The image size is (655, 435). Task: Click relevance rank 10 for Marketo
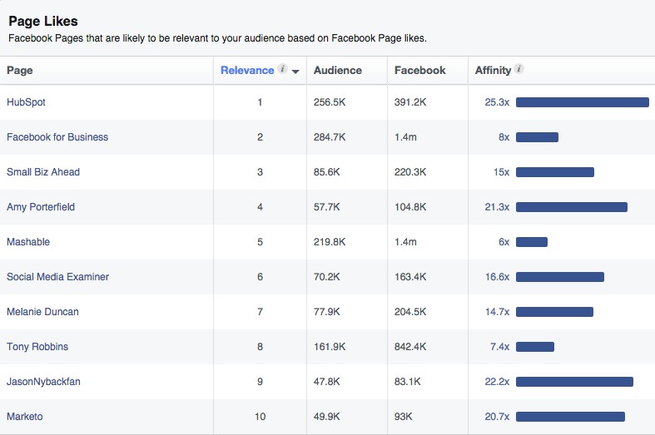[x=260, y=417]
